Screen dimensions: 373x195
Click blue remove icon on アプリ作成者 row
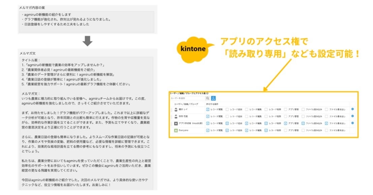pyautogui.click(x=352, y=123)
